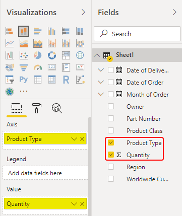Screen dimensions: 182x216
Task: Click Legend 'Add data fields here' well
Action: (x=45, y=173)
